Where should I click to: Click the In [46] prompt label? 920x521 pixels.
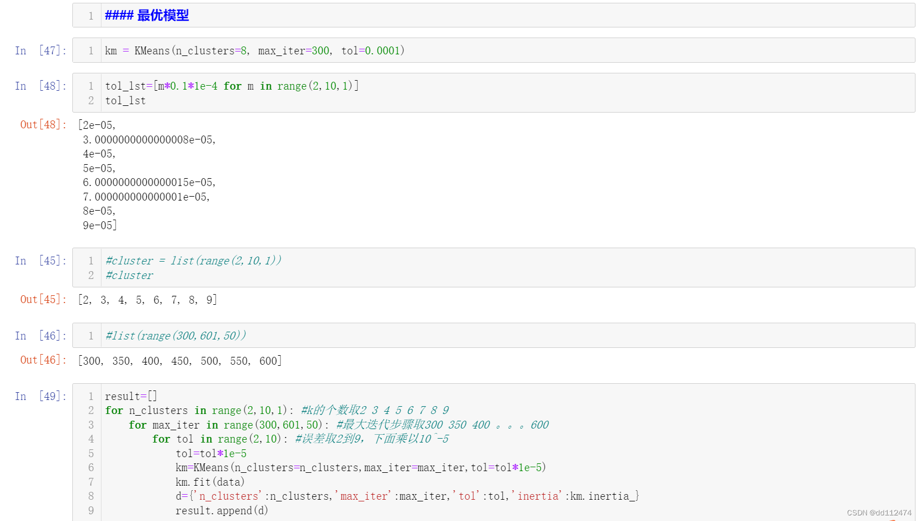[40, 336]
